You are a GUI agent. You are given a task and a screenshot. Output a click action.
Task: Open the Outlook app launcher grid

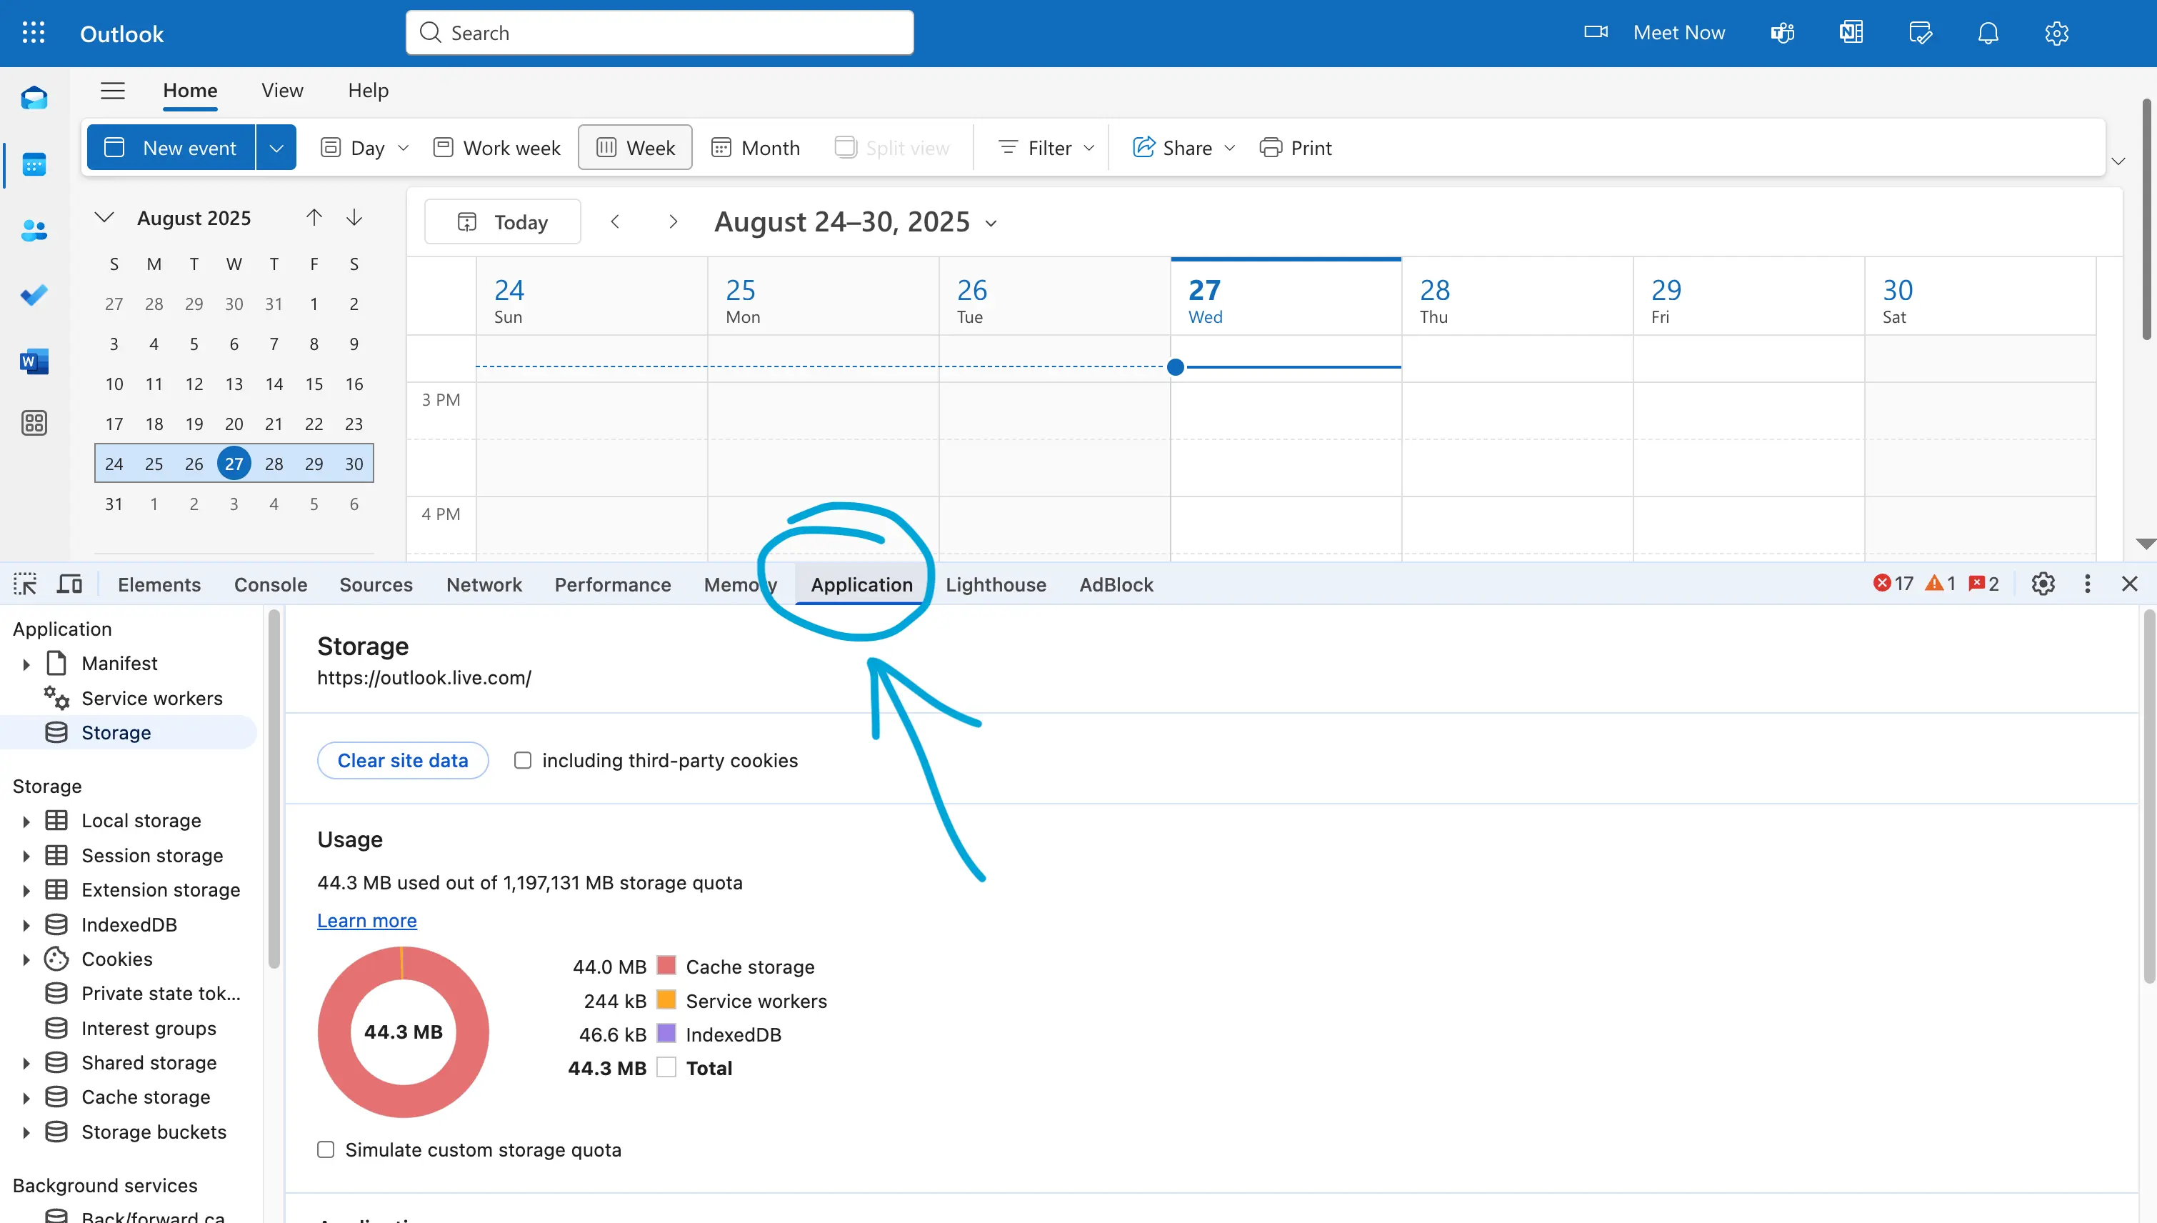34,33
